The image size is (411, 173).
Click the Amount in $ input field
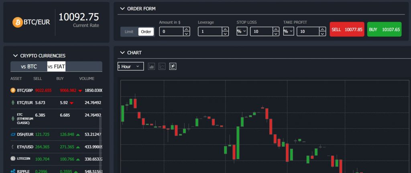pos(171,31)
